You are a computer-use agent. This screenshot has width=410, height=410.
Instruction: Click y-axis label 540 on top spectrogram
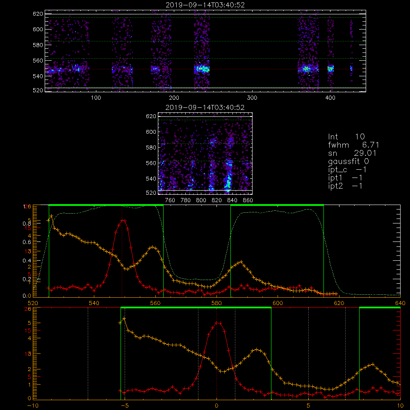38,76
